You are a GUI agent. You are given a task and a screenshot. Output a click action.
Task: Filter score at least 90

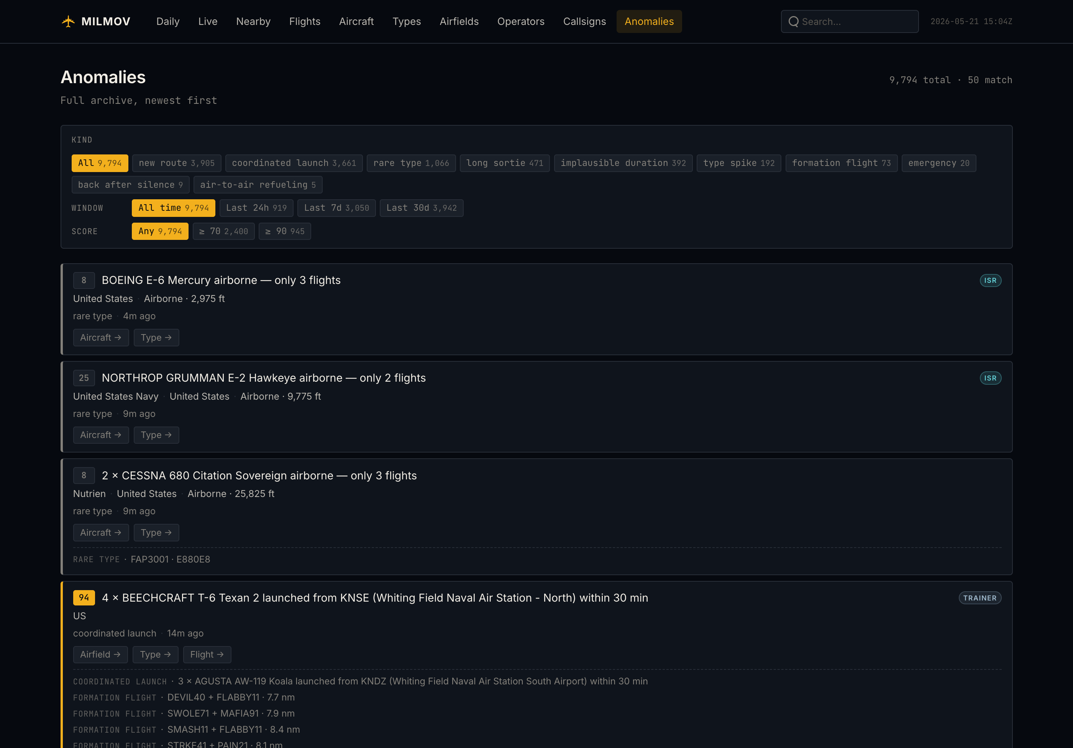285,231
